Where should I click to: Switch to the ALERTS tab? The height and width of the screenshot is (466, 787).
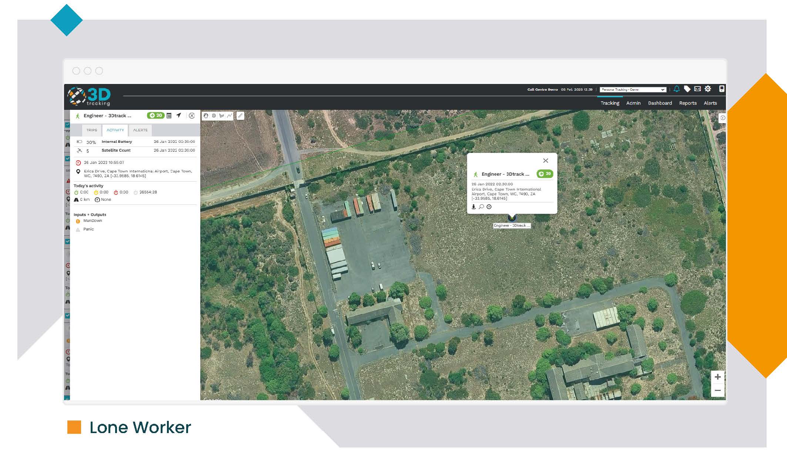(x=140, y=130)
